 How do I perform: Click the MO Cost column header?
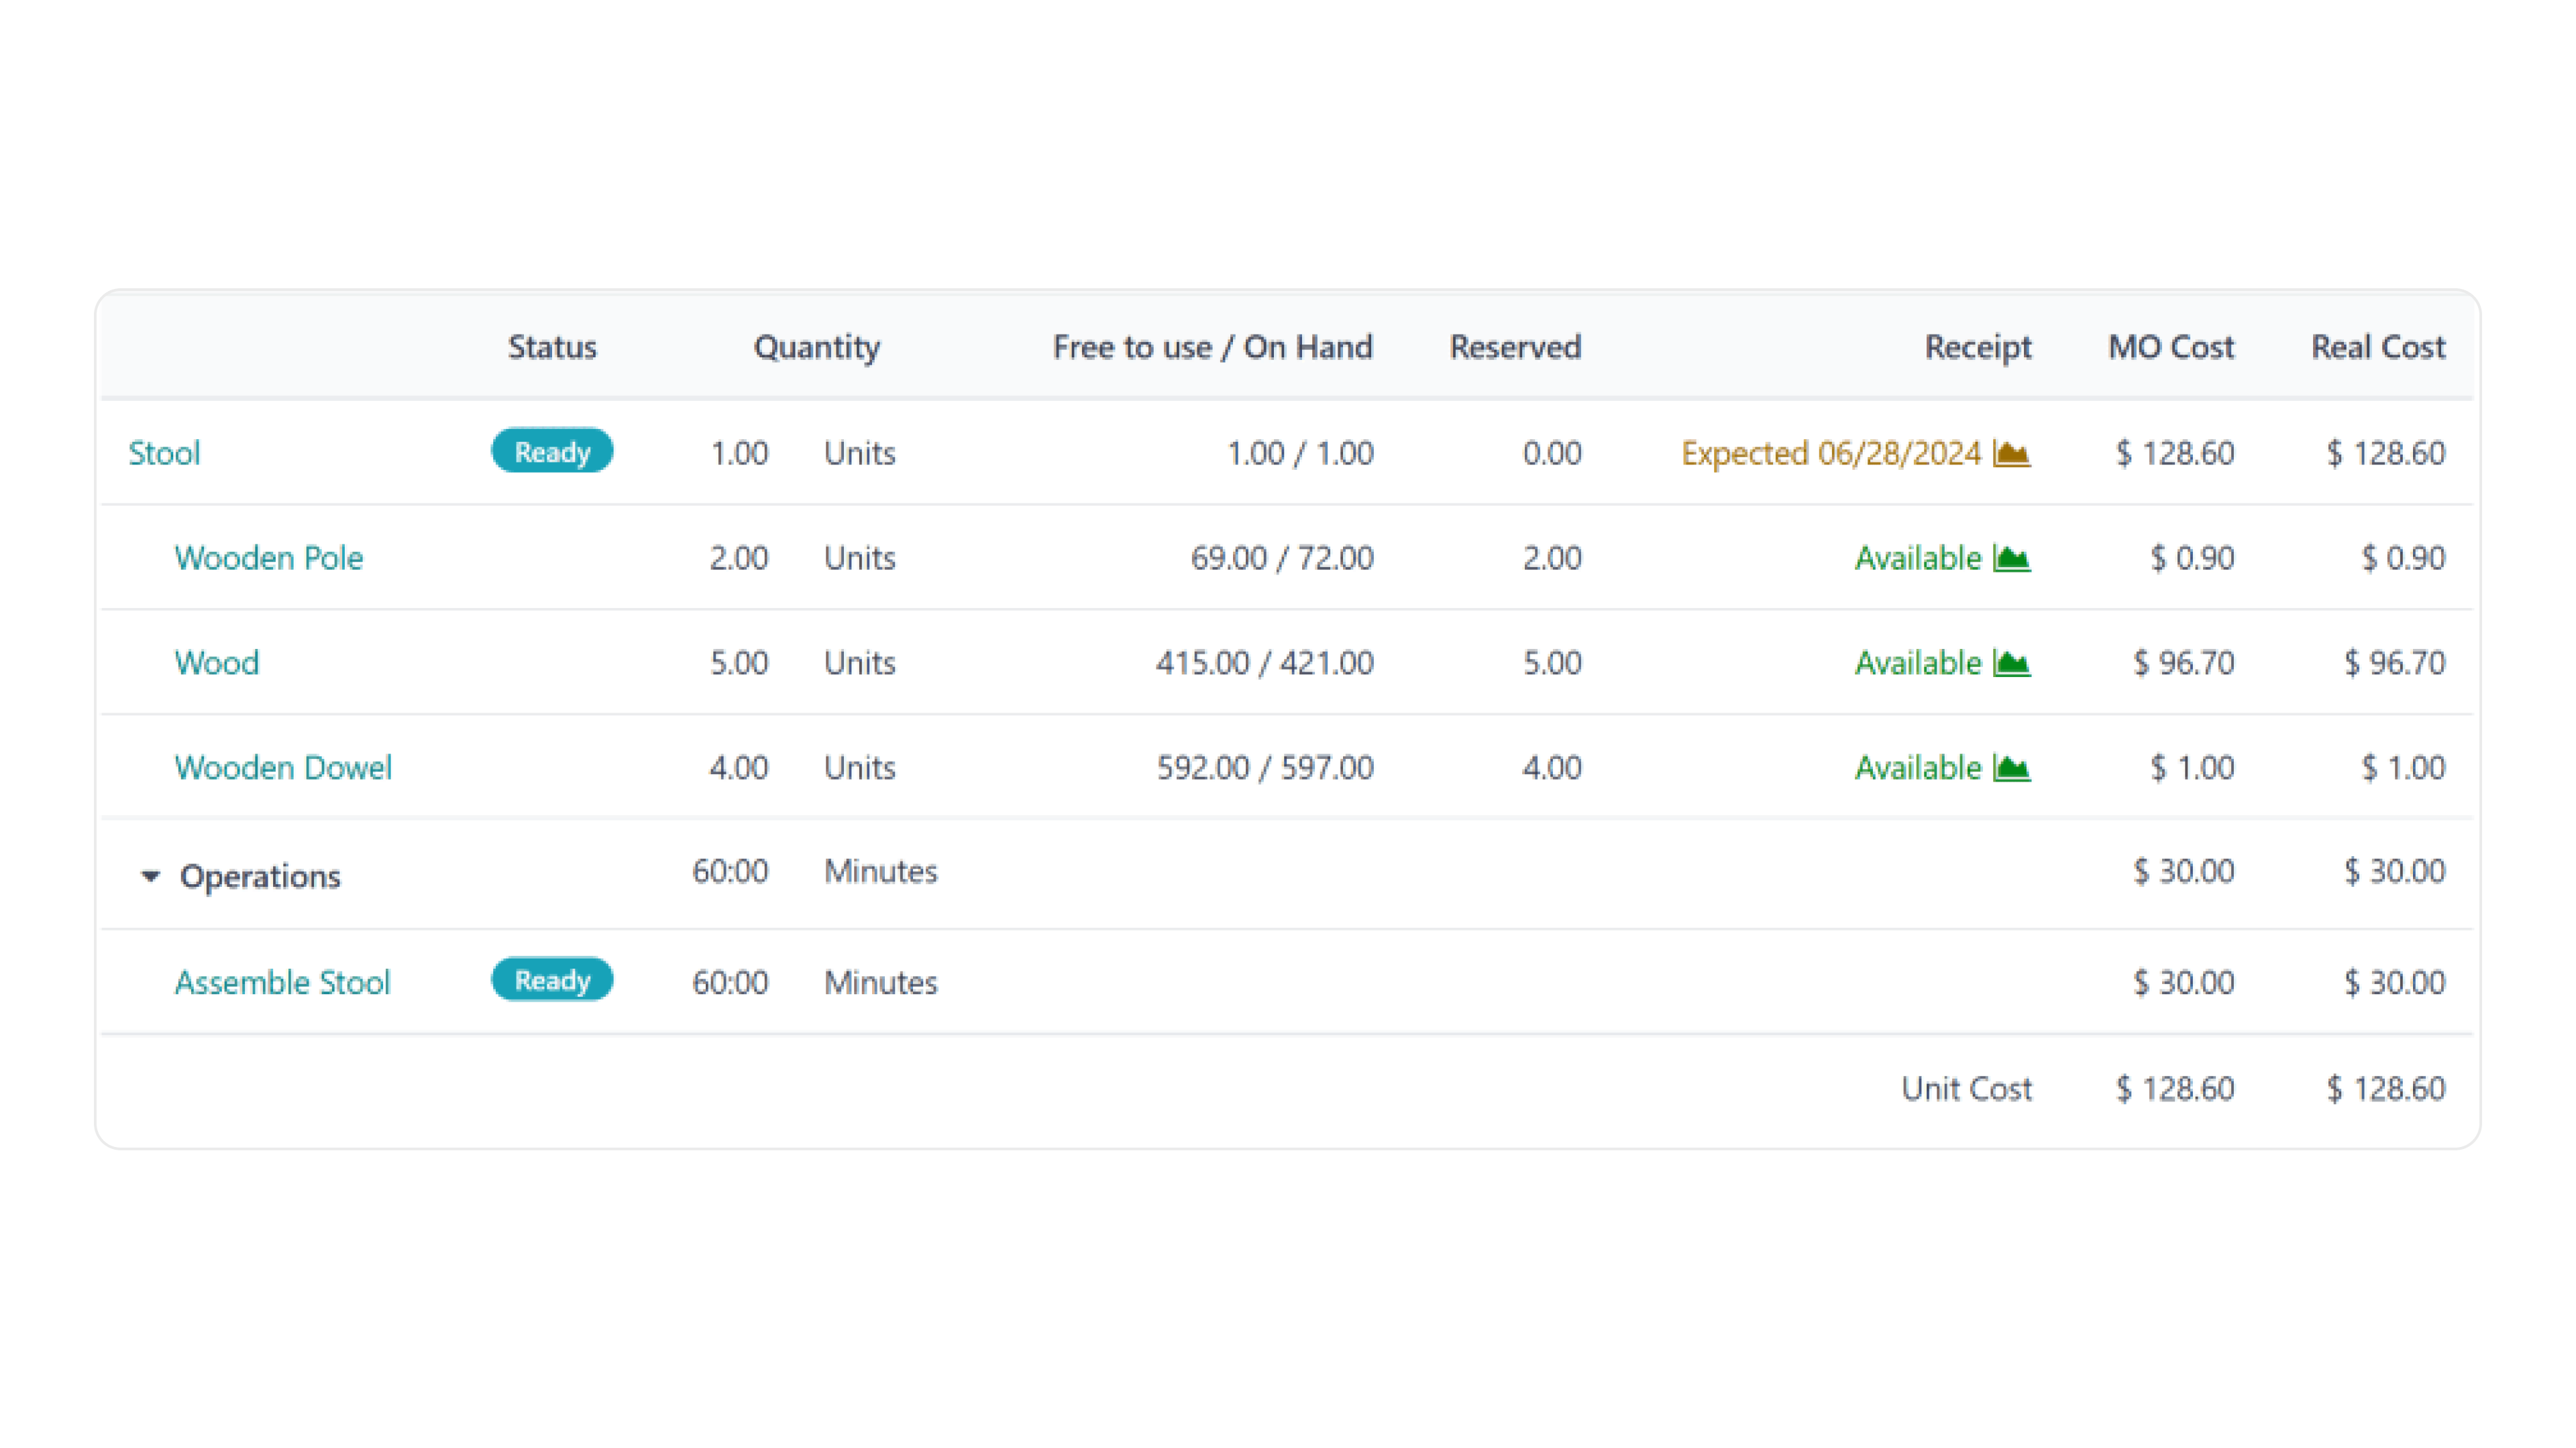(2170, 347)
